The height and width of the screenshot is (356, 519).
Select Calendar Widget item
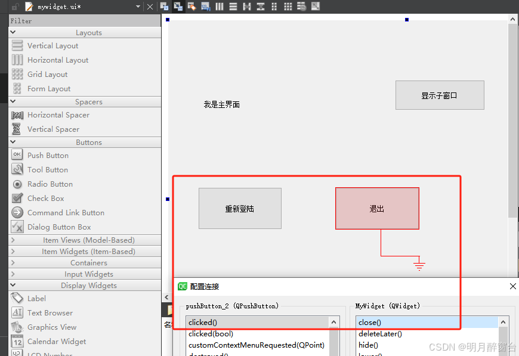pyautogui.click(x=85, y=341)
